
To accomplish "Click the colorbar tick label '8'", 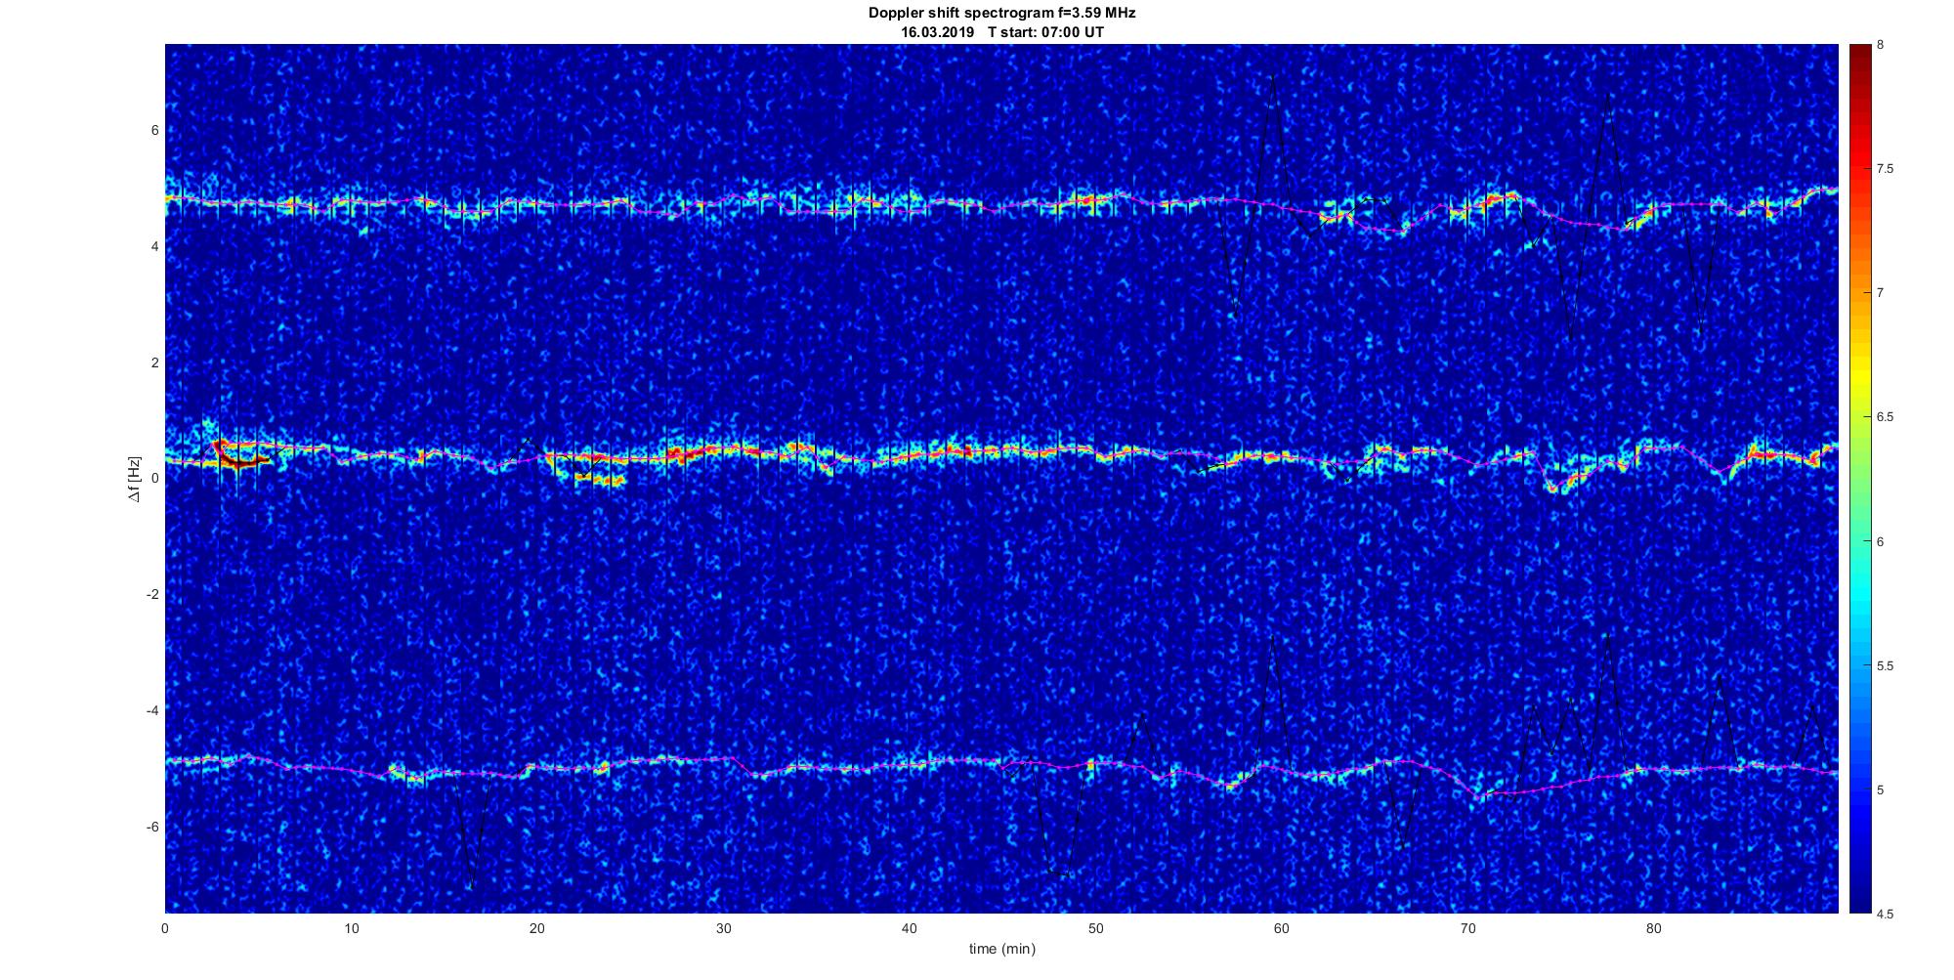I will pyautogui.click(x=1881, y=45).
